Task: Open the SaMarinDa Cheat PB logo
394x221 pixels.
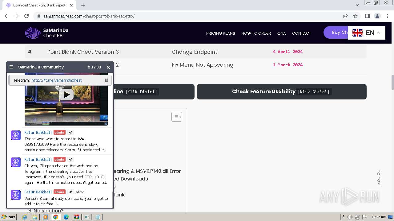Action: click(47, 33)
